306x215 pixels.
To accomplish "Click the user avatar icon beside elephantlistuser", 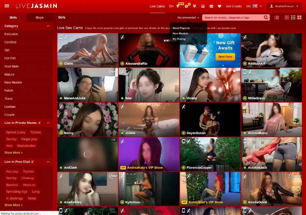I will tap(272, 6).
